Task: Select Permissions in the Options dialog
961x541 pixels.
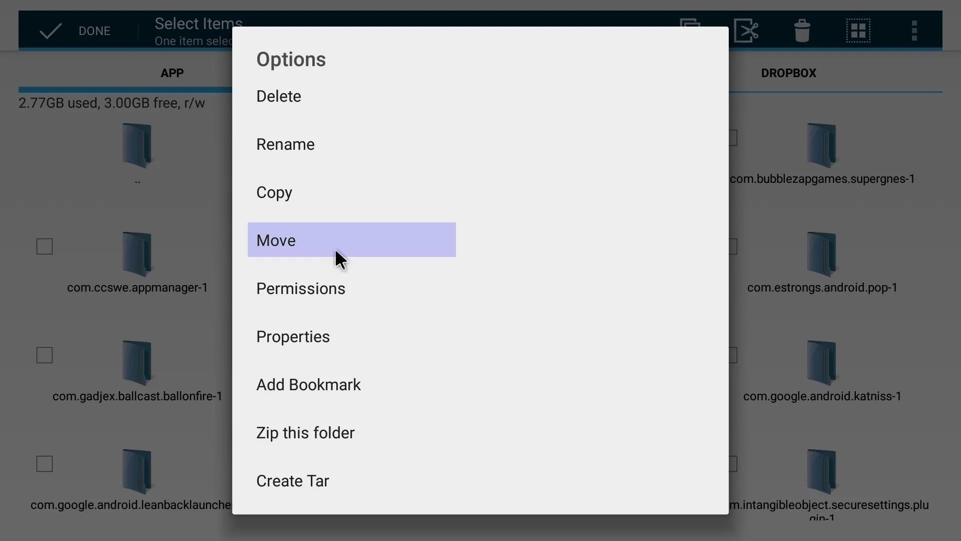Action: (x=301, y=289)
